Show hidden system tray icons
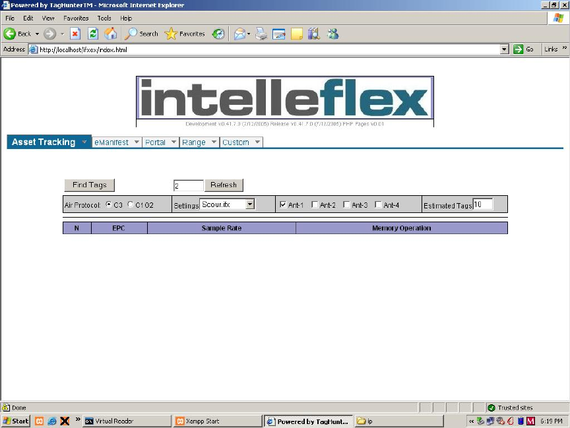 coord(471,421)
